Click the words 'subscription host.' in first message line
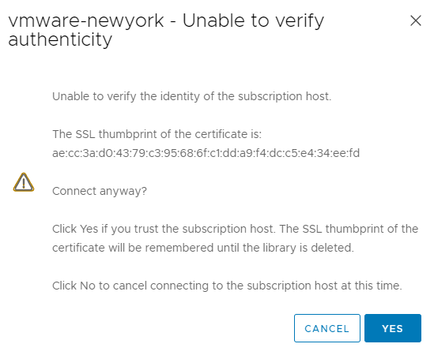Image resolution: width=434 pixels, height=355 pixels. [x=285, y=96]
